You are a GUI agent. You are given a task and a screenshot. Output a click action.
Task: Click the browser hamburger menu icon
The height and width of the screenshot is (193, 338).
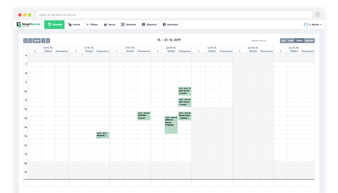point(318,15)
